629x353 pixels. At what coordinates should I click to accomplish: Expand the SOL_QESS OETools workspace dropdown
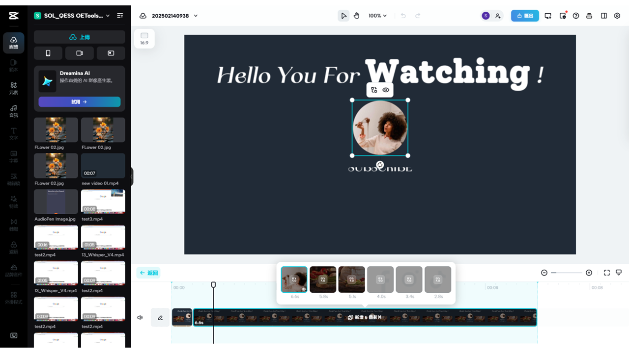click(108, 16)
